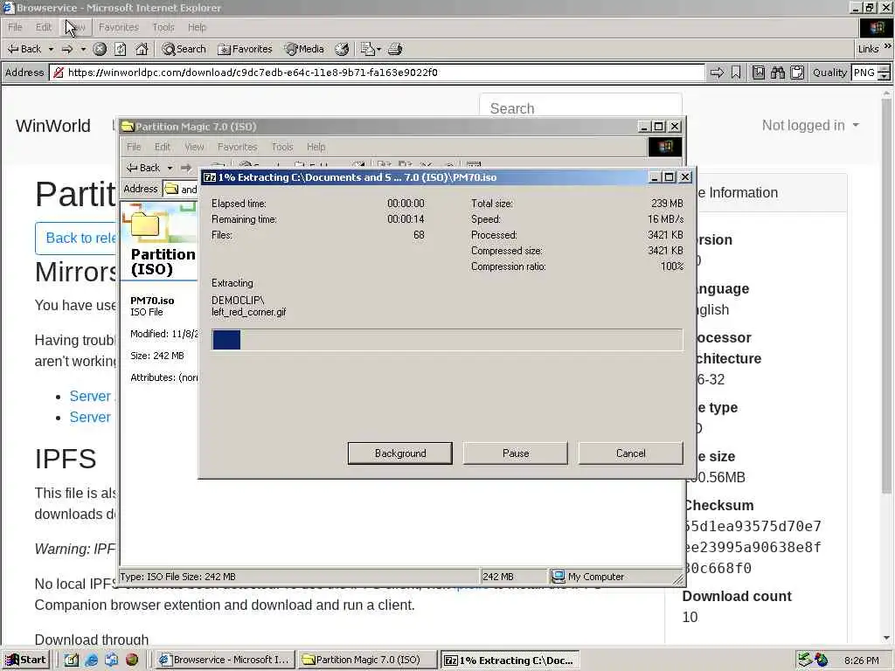
Task: Click Back button in Partition Magic window
Action: (x=143, y=168)
